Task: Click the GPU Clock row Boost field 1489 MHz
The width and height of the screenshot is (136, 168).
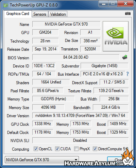Action: (118, 124)
